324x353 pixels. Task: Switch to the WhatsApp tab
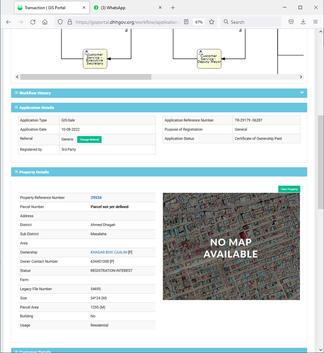(x=128, y=8)
